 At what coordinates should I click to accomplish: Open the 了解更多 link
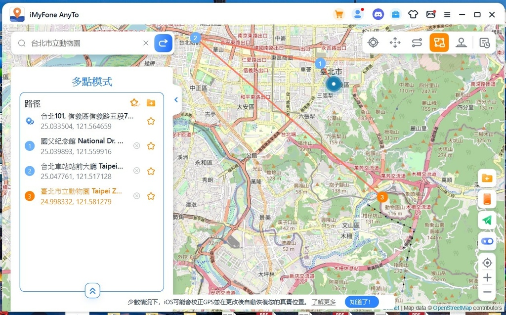[x=324, y=302]
